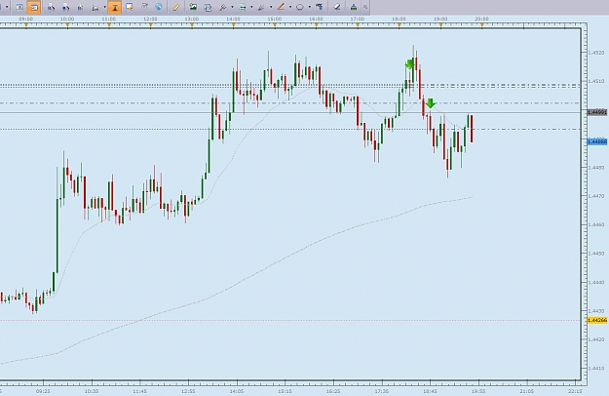This screenshot has height=396, width=609.
Task: Expand the dropdown next to horizontal lines tool
Action: (251, 7)
